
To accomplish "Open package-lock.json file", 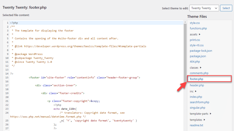I will click(x=201, y=51).
